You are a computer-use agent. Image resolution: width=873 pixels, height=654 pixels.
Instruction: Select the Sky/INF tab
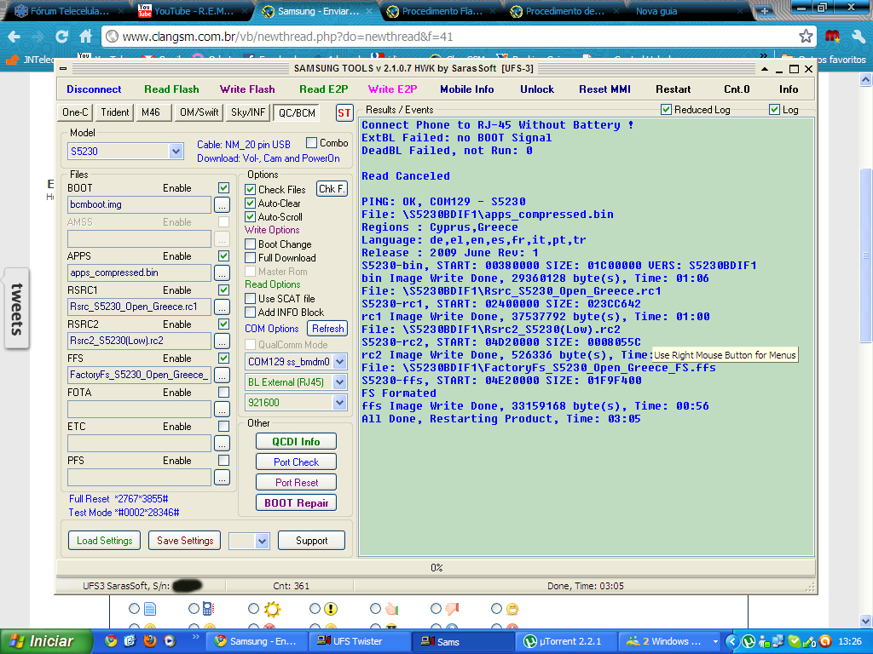[248, 112]
